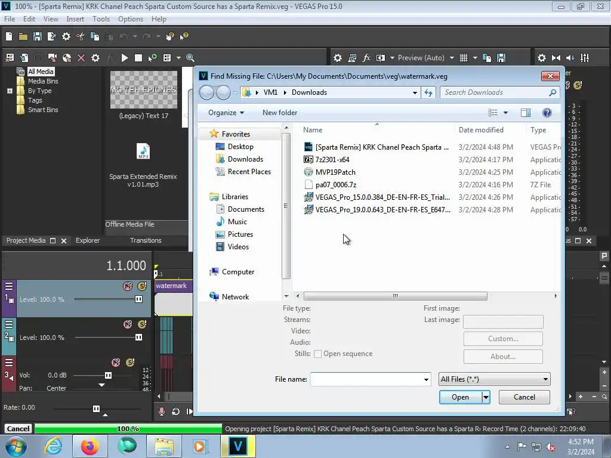Click the Copy icon in main toolbar
The image size is (611, 458).
coord(95,36)
